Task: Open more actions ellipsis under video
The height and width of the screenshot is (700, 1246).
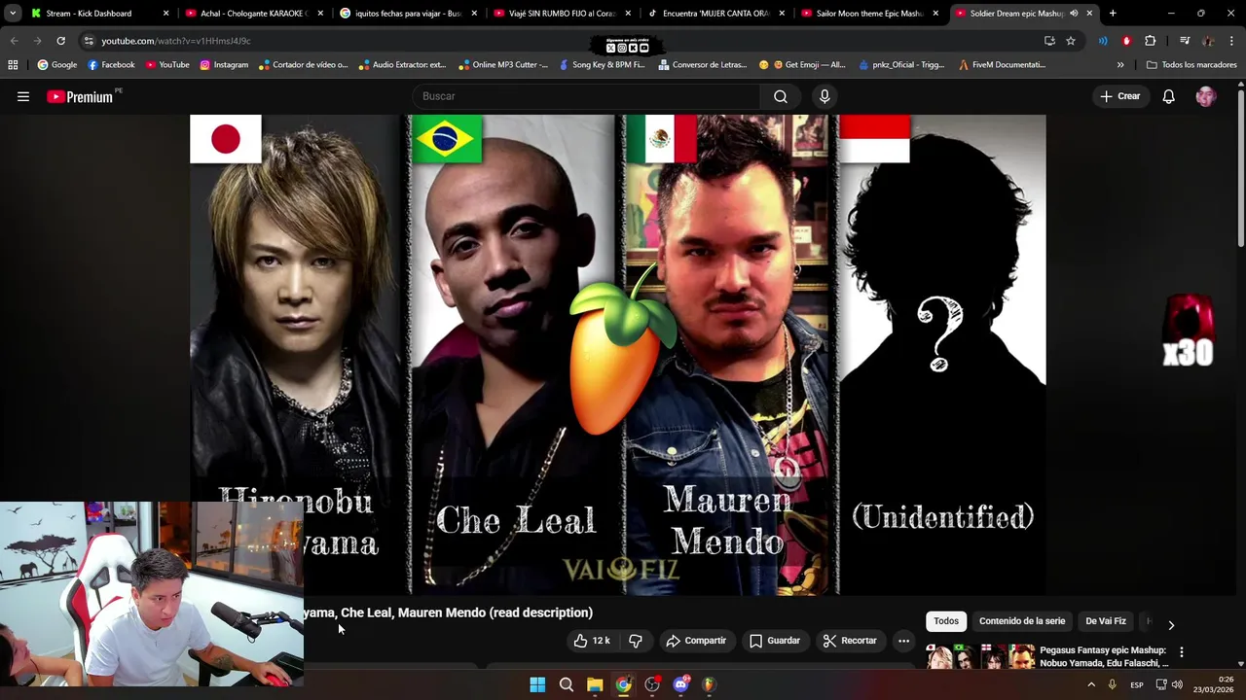Action: [903, 641]
